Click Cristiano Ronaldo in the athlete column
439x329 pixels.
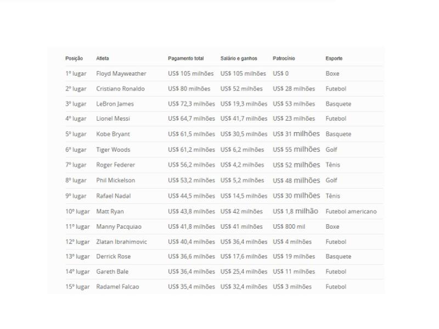(x=120, y=89)
